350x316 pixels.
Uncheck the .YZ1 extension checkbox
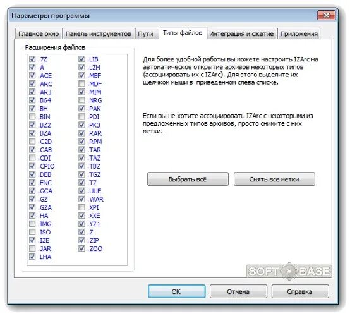tap(81, 224)
